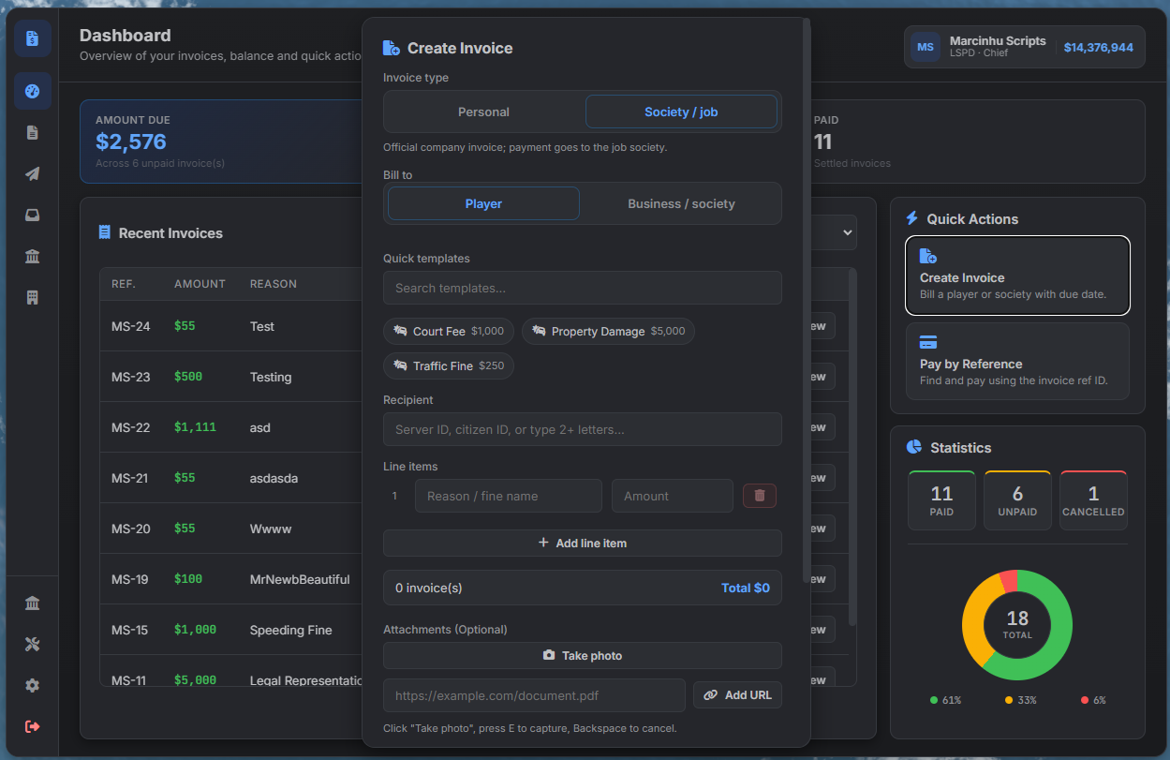Click the MS avatar badge in header

point(926,47)
